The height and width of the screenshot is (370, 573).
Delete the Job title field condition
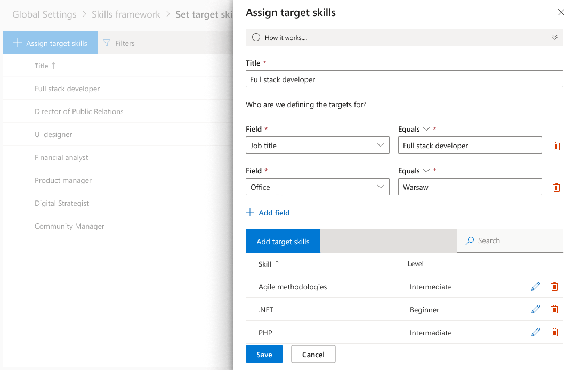[556, 146]
